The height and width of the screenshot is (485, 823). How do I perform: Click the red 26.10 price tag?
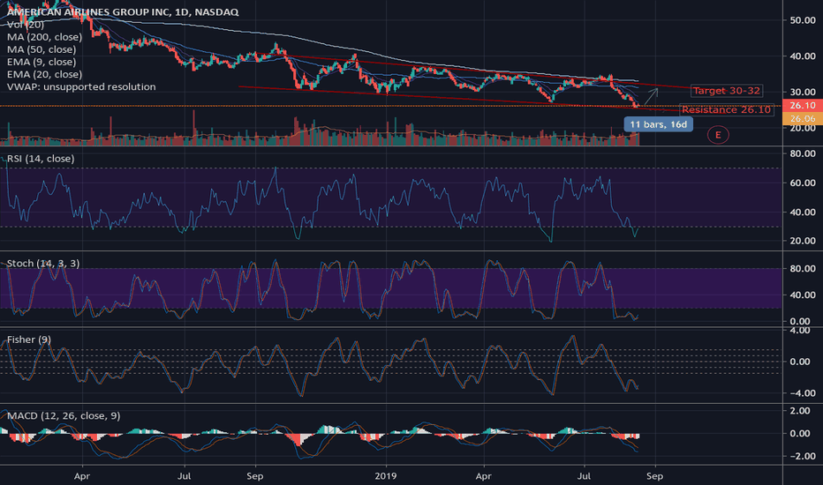tap(803, 106)
